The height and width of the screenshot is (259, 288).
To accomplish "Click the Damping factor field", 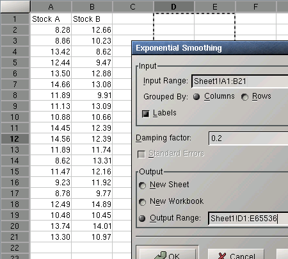I will 248,138.
